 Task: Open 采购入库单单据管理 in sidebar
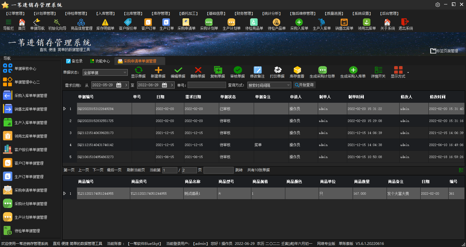click(25, 96)
